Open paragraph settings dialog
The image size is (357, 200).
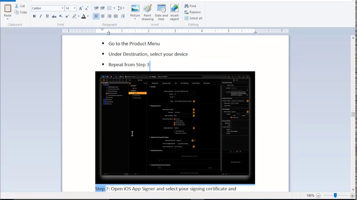(x=123, y=16)
